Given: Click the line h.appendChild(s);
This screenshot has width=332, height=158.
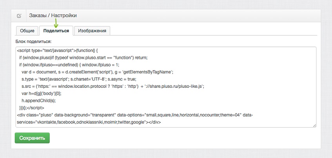Looking at the screenshot, I should [x=38, y=101].
